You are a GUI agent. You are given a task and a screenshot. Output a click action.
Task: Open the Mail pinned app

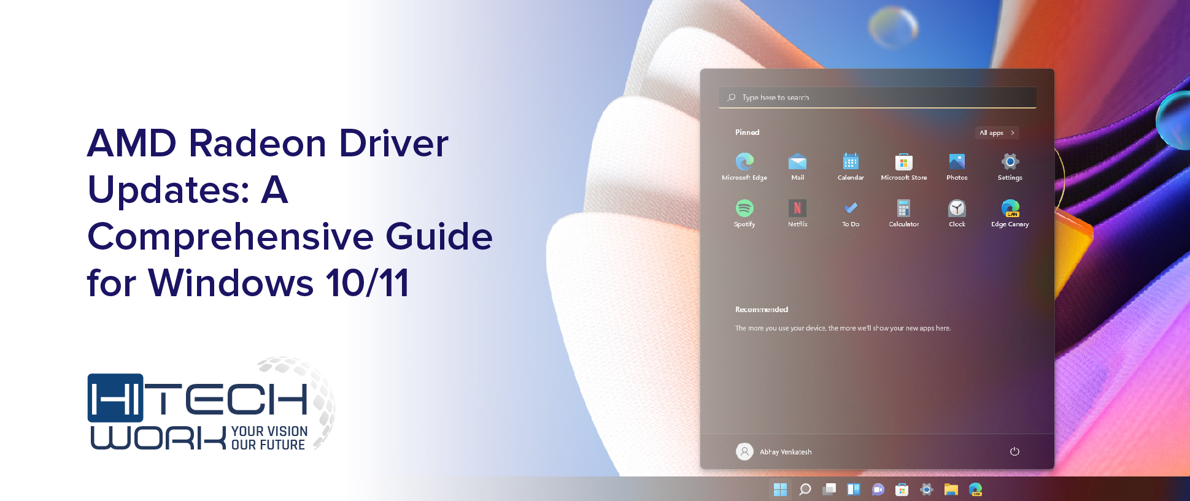(797, 166)
